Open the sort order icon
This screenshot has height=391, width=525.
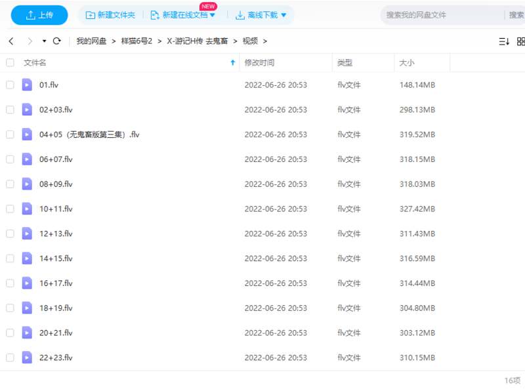click(x=504, y=41)
